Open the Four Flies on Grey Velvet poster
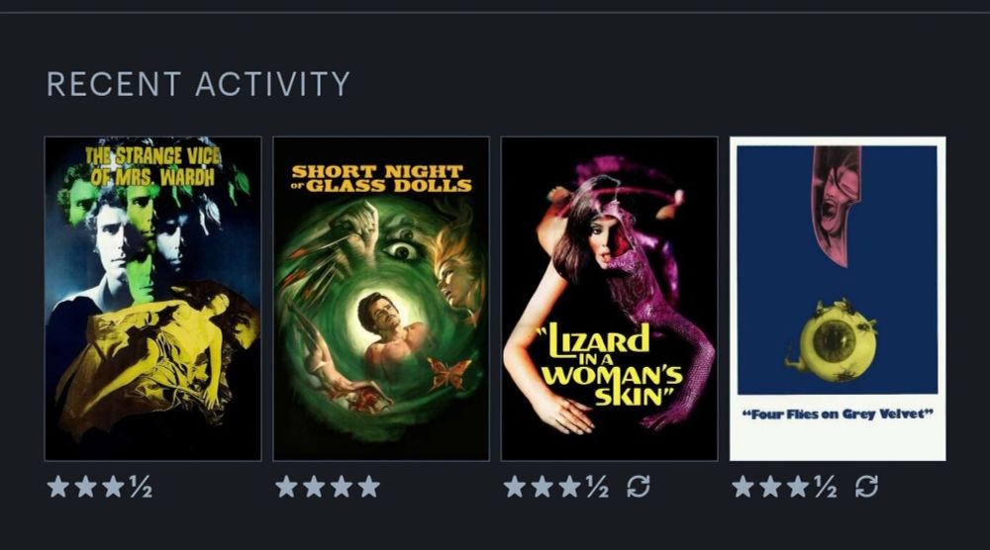The height and width of the screenshot is (550, 990). click(838, 299)
